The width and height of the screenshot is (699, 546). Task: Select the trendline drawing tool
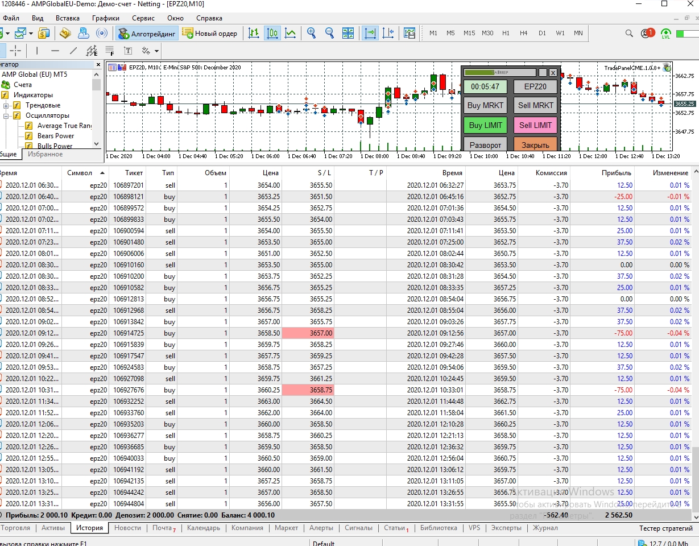tap(73, 51)
